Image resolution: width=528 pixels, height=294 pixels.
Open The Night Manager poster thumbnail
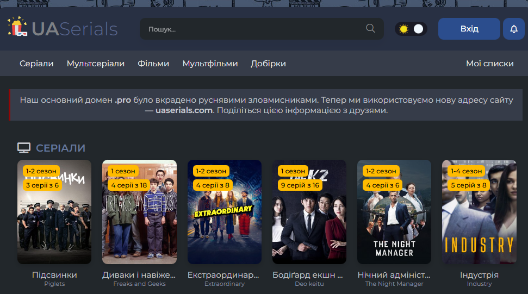click(394, 212)
